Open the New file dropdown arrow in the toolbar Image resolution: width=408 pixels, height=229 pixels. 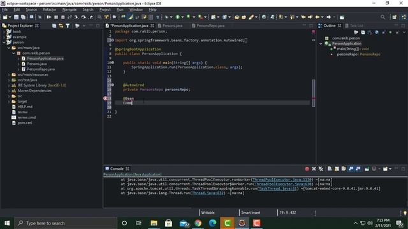[x=10, y=17]
